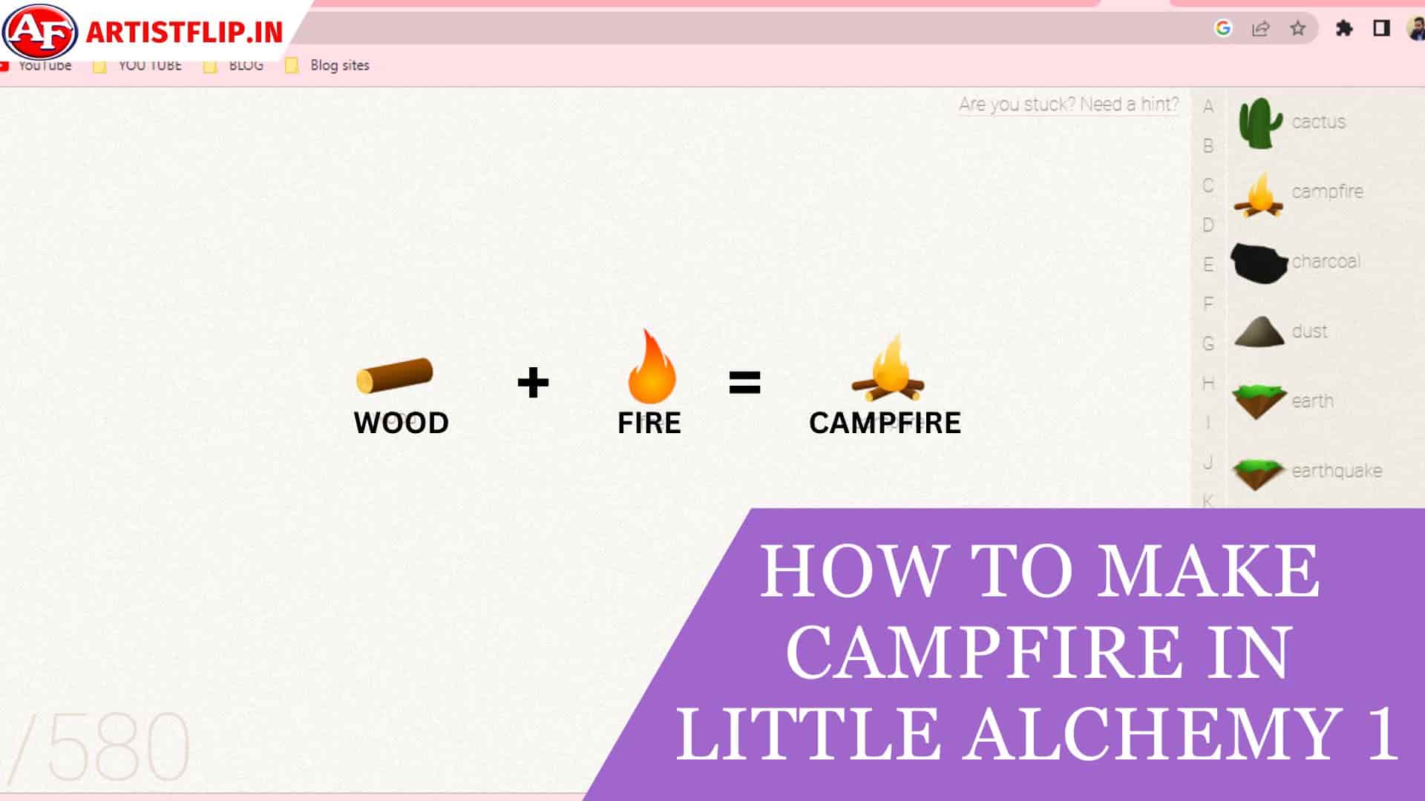Click the wood log icon on the canvas
This screenshot has width=1425, height=801.
(x=394, y=375)
